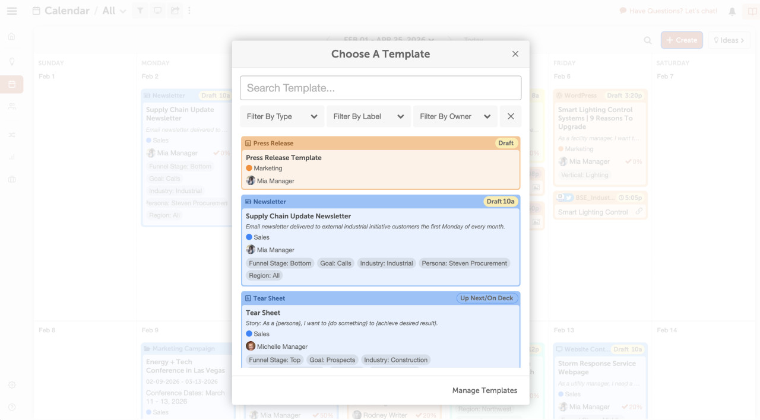This screenshot has width=760, height=420.
Task: Select Supply Chain Update Newsletter template in dialog
Action: [x=299, y=216]
